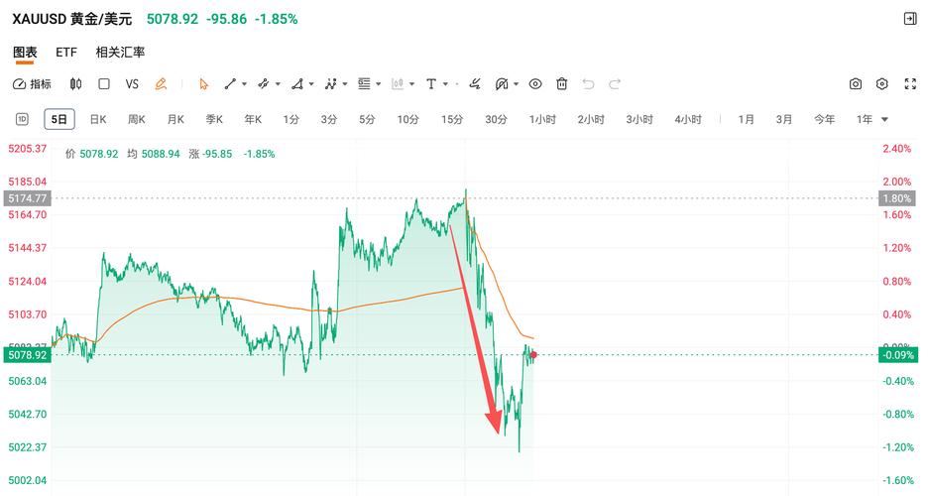Select the orange pencil drawing tool
This screenshot has height=496, width=928.
[x=161, y=84]
